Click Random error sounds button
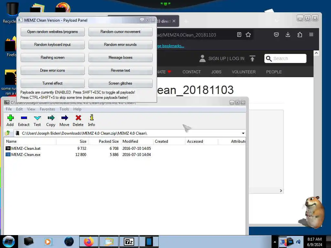 pos(120,45)
